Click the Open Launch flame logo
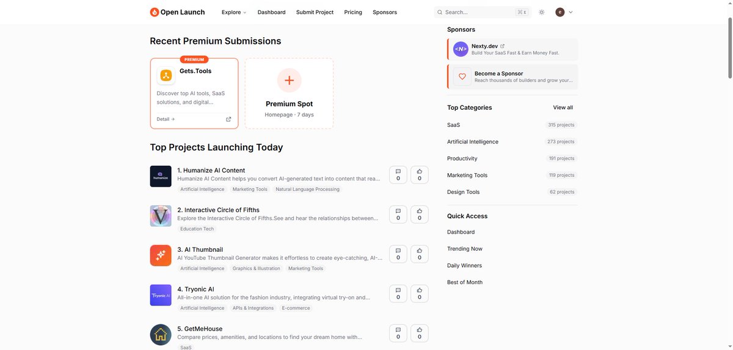733x350 pixels. [155, 12]
